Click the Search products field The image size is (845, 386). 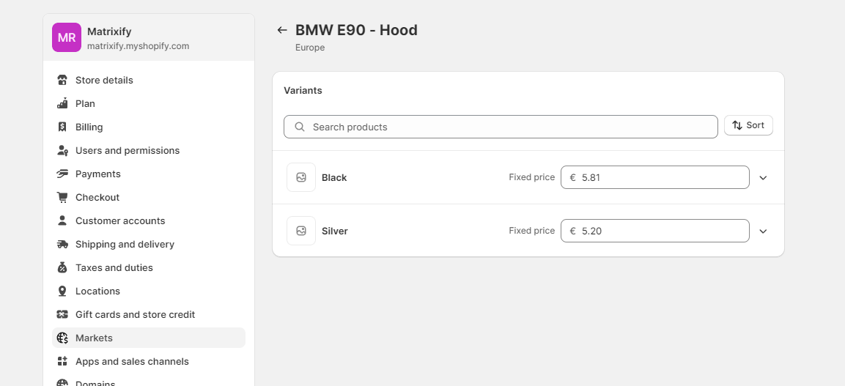click(x=501, y=127)
